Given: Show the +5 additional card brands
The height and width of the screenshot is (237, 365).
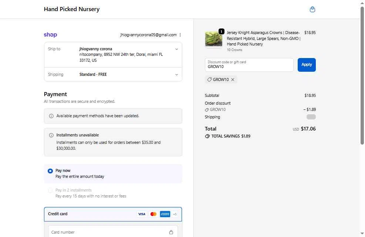Looking at the screenshot, I should coord(175,214).
